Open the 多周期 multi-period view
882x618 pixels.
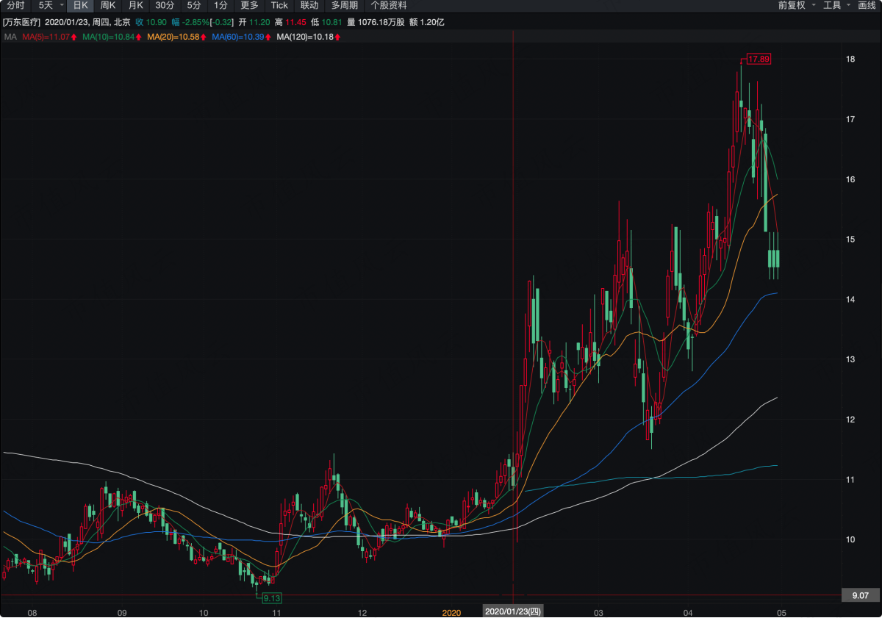tap(345, 5)
